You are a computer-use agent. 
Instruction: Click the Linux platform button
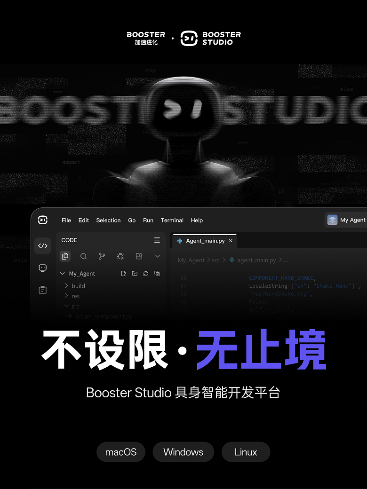click(246, 452)
